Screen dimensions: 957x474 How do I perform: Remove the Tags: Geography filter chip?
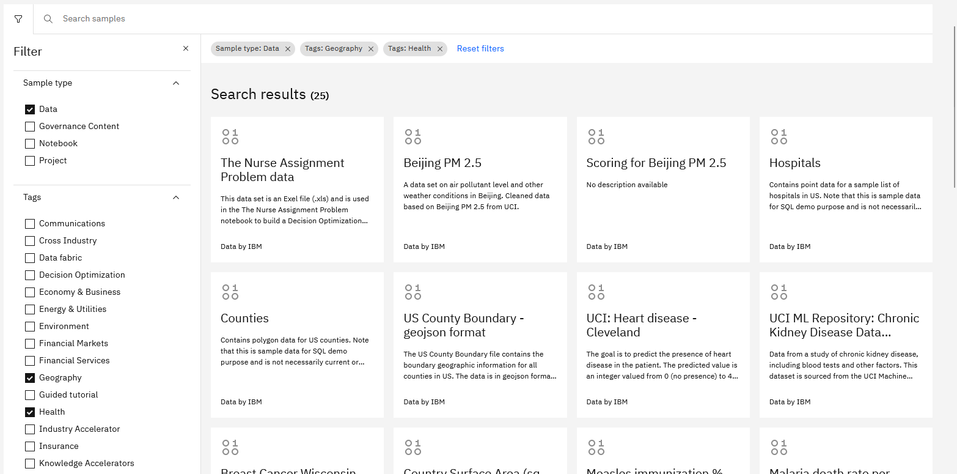[x=371, y=49]
